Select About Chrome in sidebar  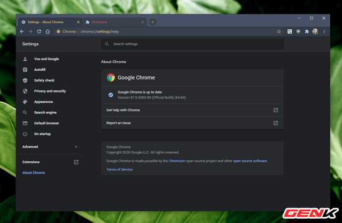(34, 172)
